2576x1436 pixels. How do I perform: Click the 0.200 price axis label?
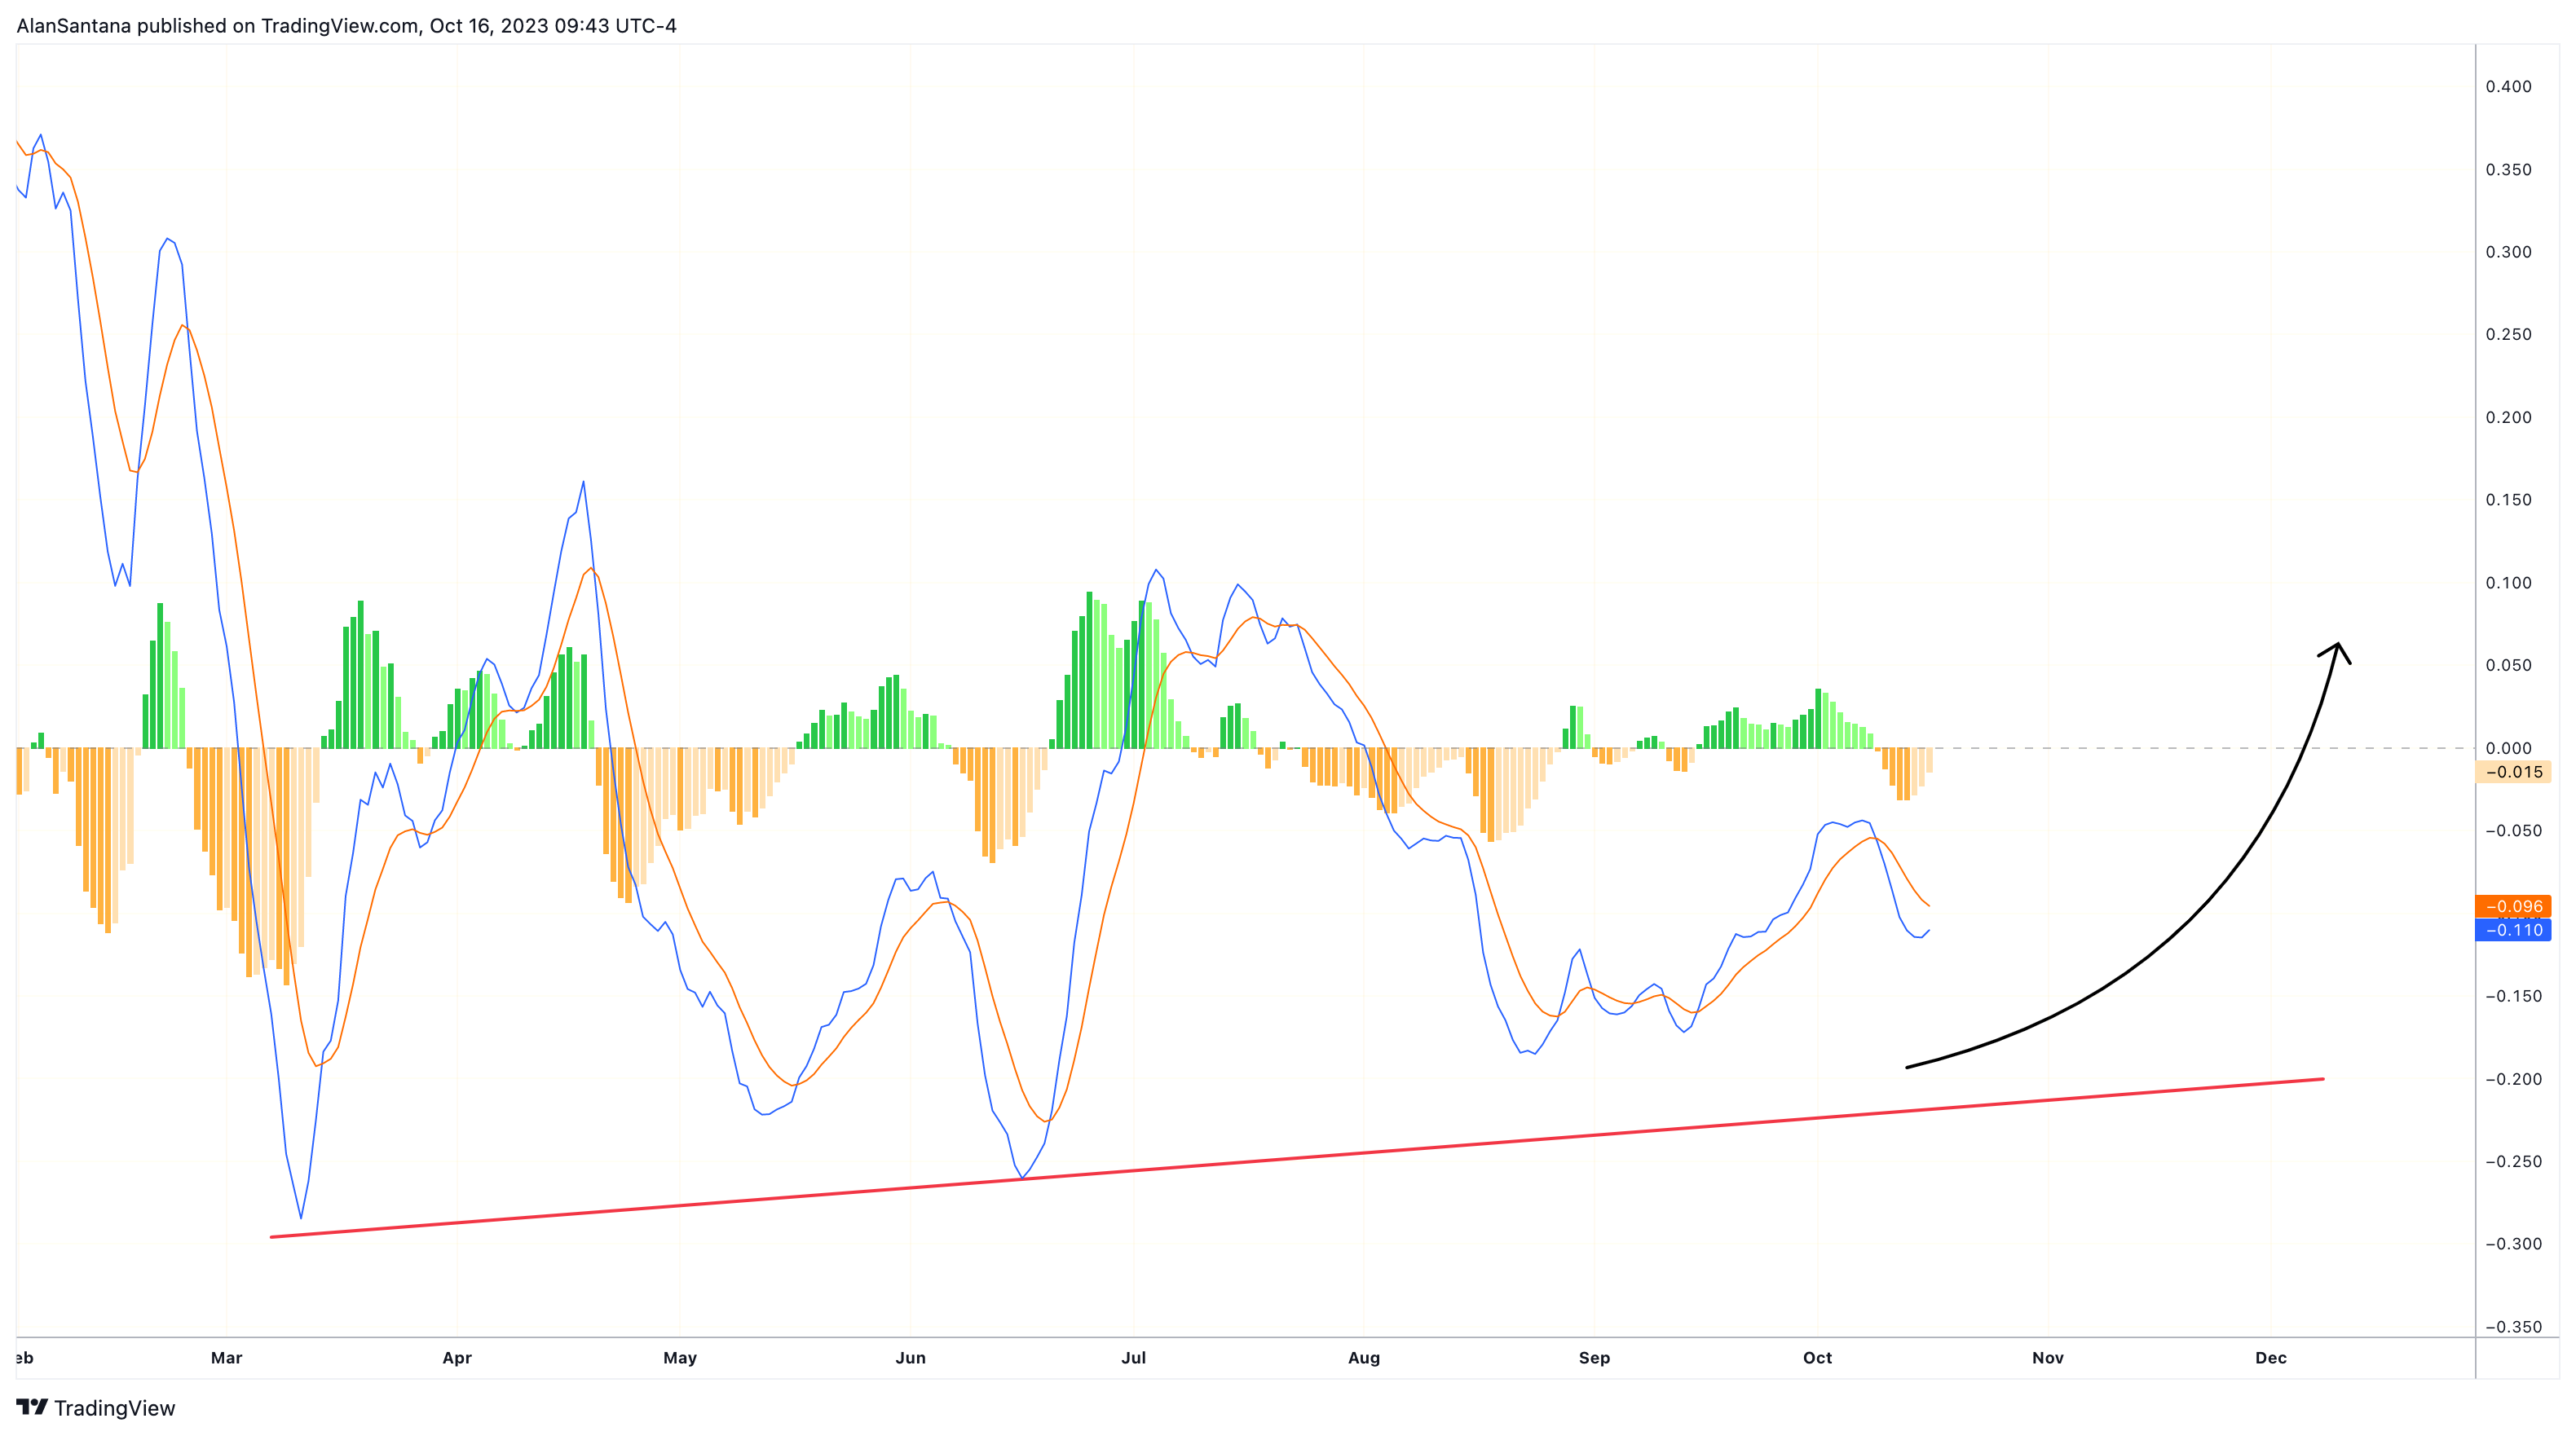(x=2509, y=418)
